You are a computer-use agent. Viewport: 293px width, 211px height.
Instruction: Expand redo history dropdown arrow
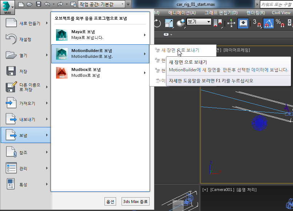pyautogui.click(x=67, y=4)
